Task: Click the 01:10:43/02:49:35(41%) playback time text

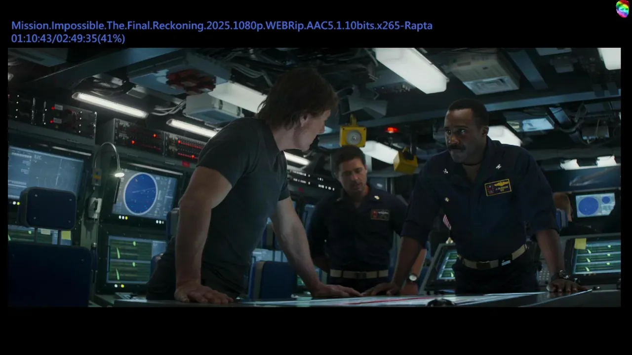Action: (68, 38)
